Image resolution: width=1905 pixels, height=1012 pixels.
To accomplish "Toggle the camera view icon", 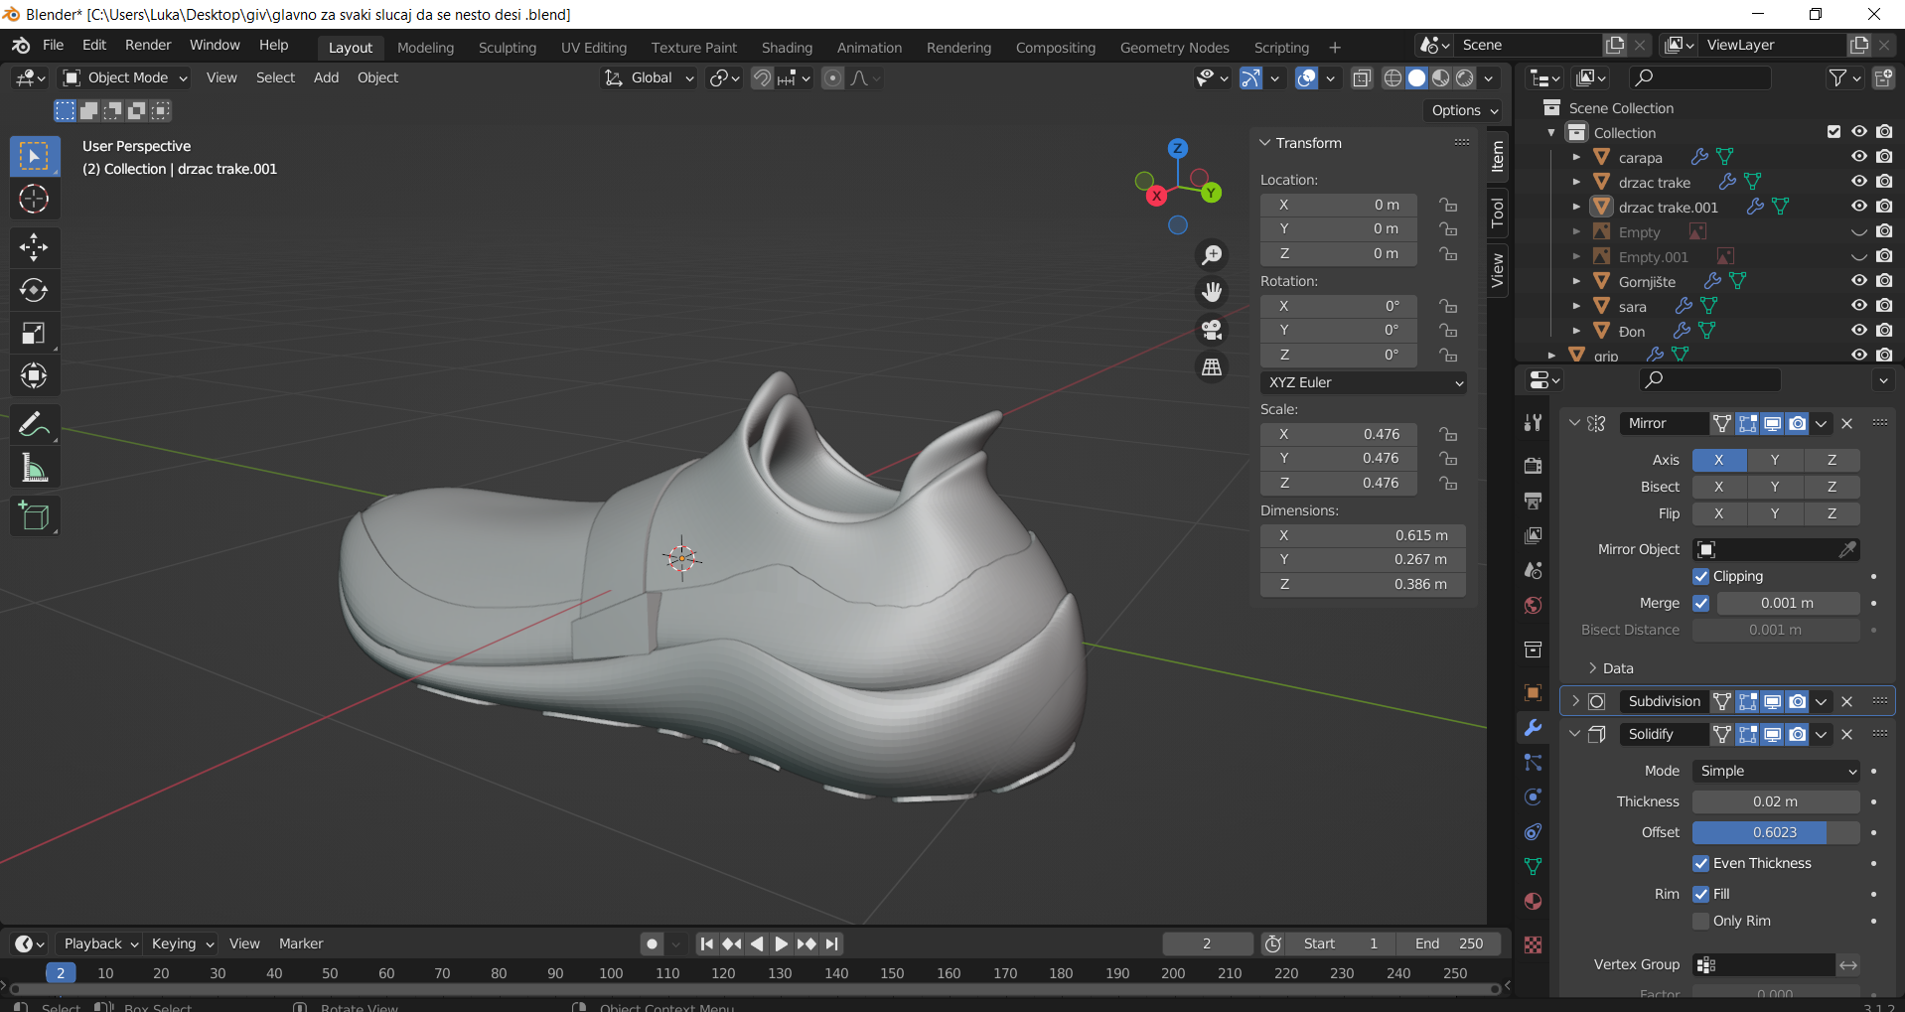I will click(x=1212, y=330).
